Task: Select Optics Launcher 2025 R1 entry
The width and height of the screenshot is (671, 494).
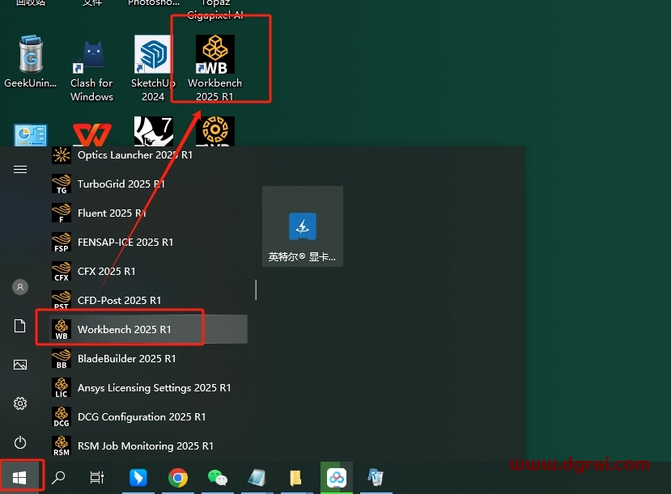Action: coord(149,154)
